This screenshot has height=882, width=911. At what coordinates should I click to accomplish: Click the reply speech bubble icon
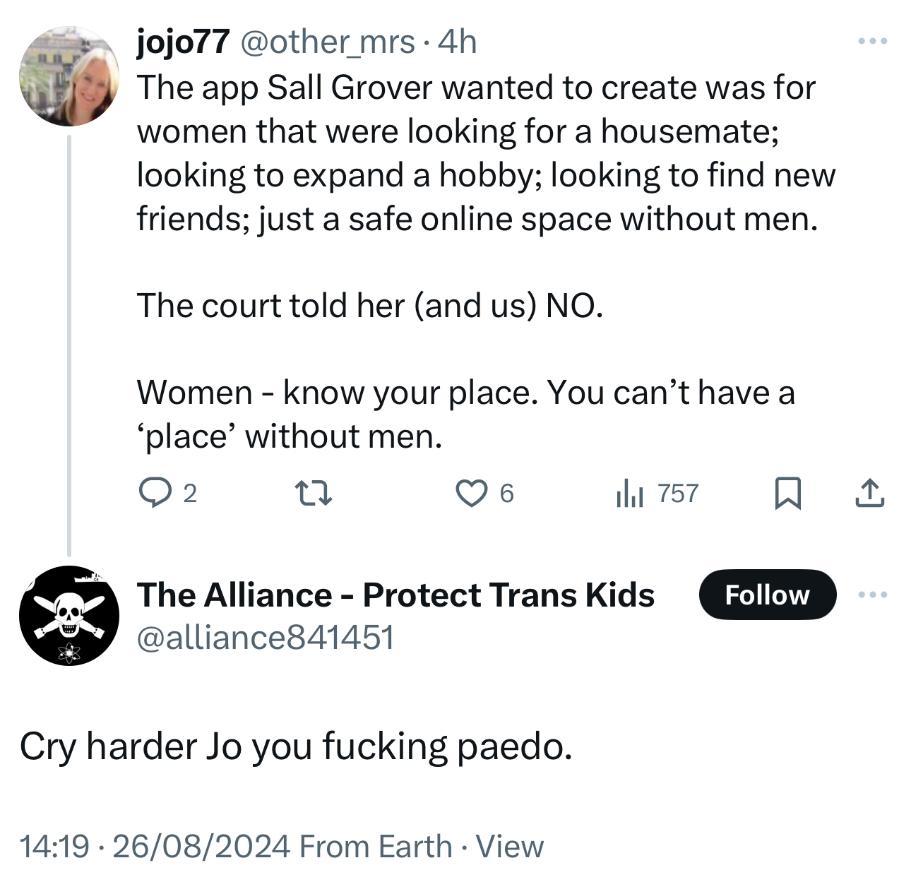point(154,493)
